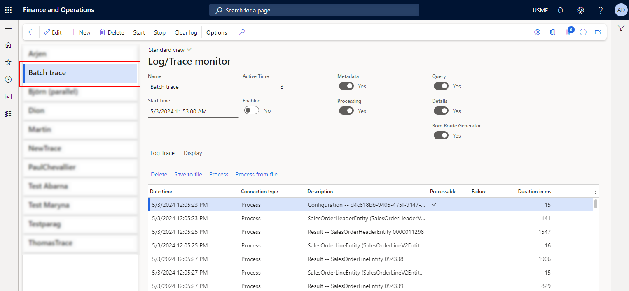Image resolution: width=629 pixels, height=291 pixels.
Task: Open the Help question mark
Action: [x=601, y=10]
